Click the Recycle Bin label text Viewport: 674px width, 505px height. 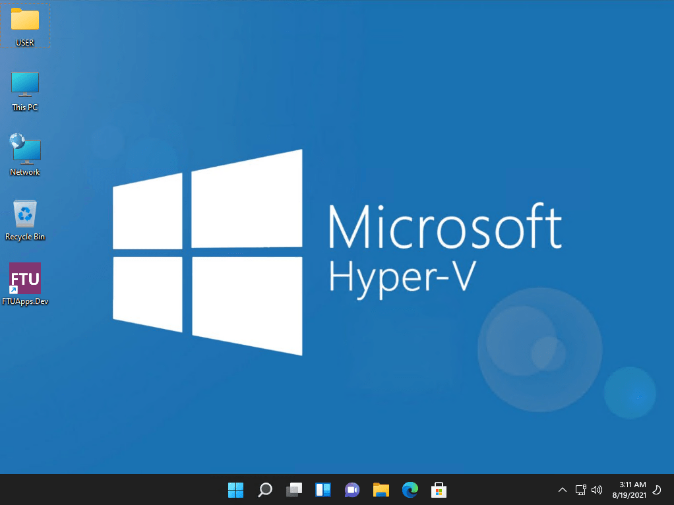click(x=25, y=237)
